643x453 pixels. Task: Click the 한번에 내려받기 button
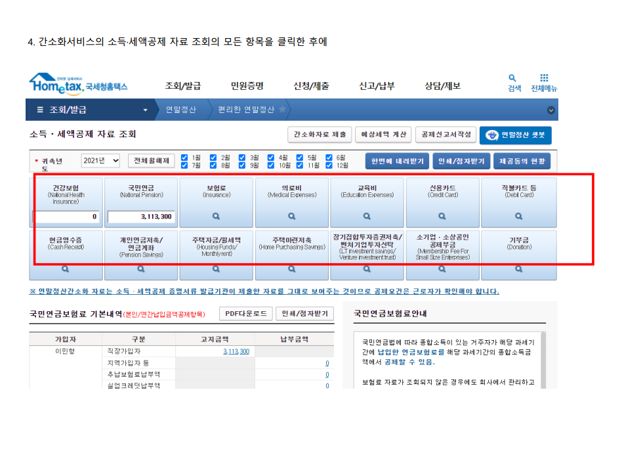tap(398, 161)
